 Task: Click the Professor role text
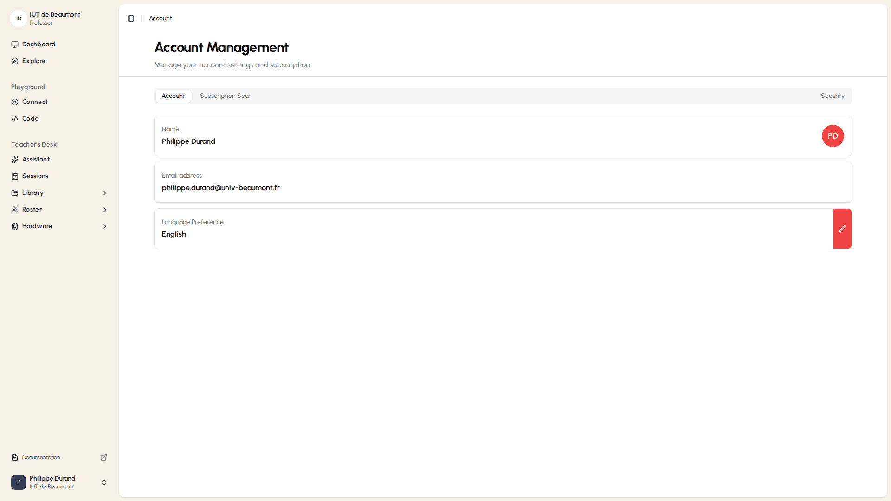[41, 23]
